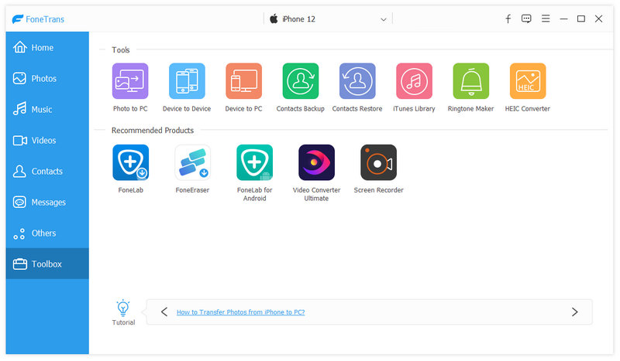Viewport: 620px width, 361px height.
Task: Show next tutorial with right arrow
Action: click(574, 312)
